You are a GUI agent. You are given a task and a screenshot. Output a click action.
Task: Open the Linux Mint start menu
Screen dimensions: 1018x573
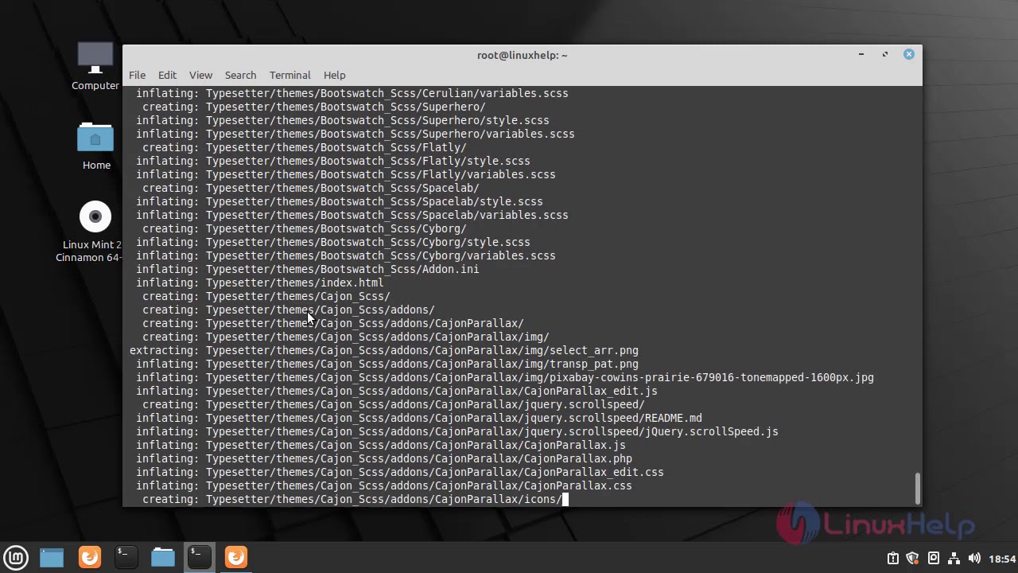click(16, 557)
